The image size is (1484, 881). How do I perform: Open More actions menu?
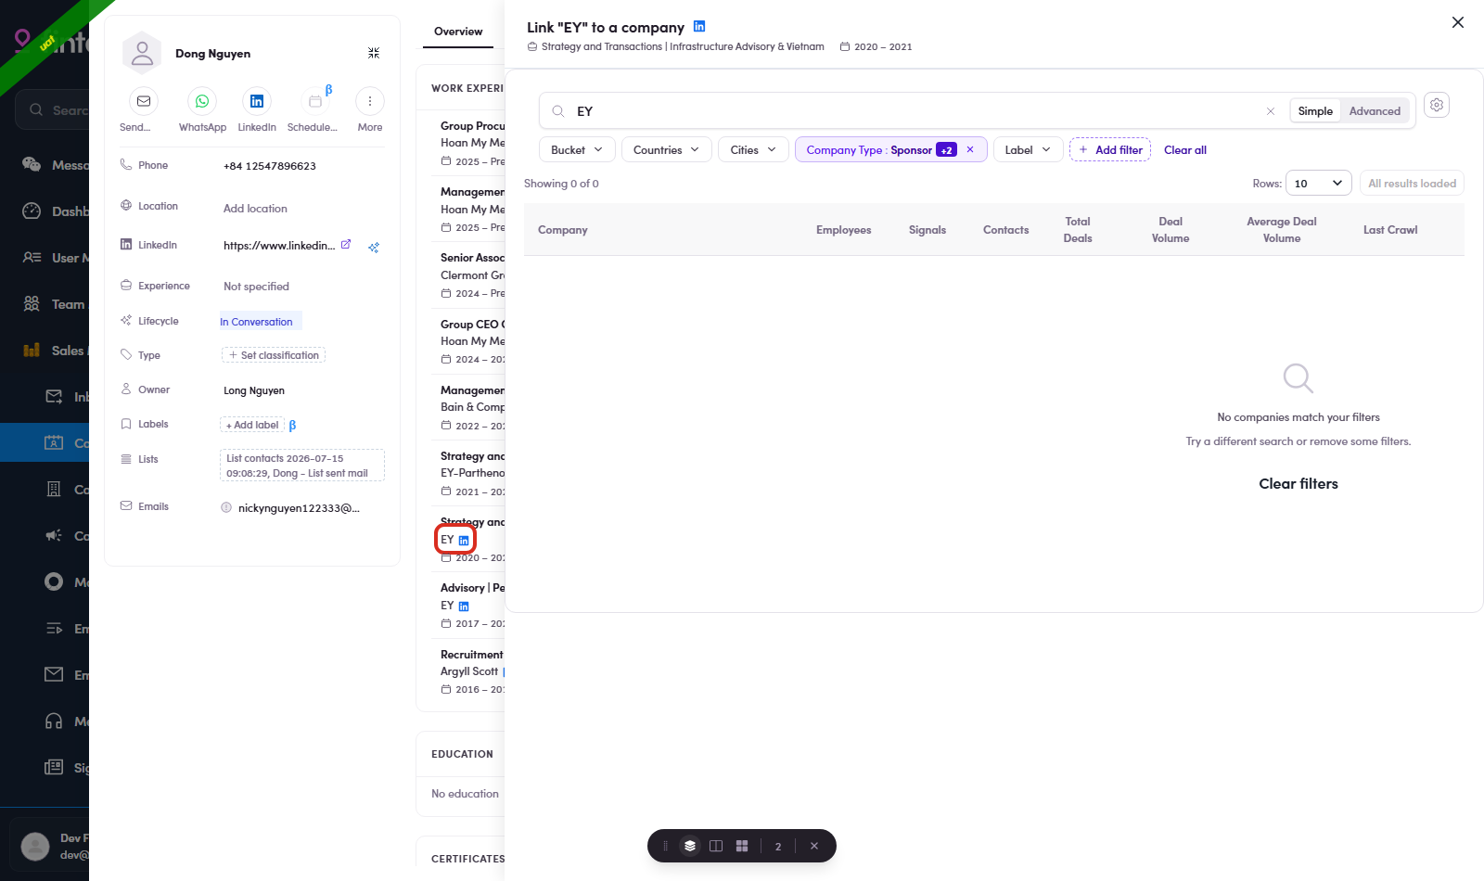(370, 101)
